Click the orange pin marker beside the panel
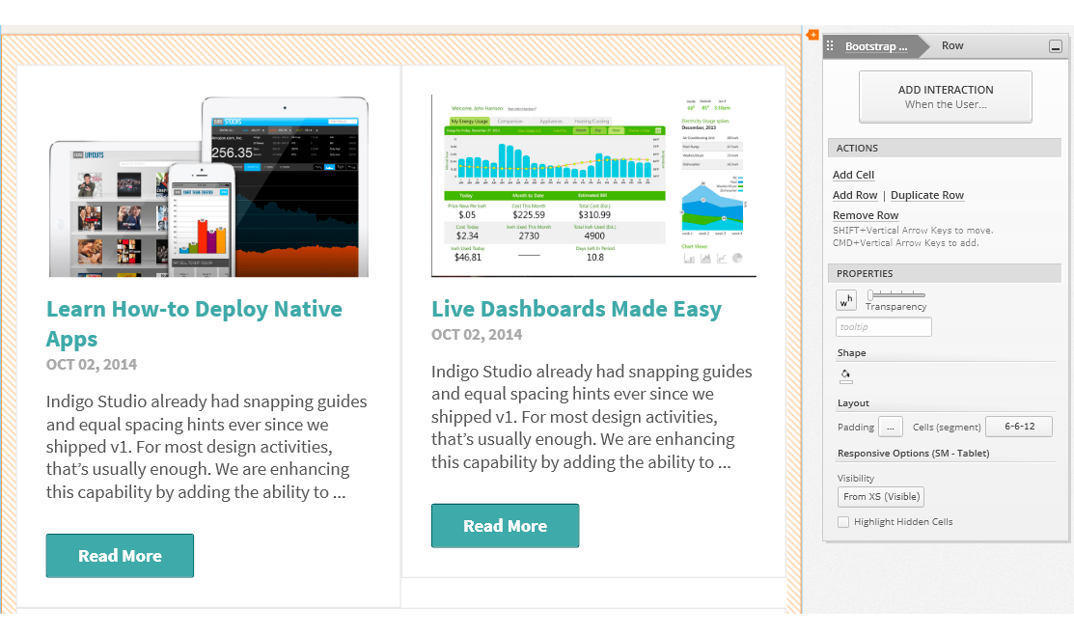 point(812,36)
